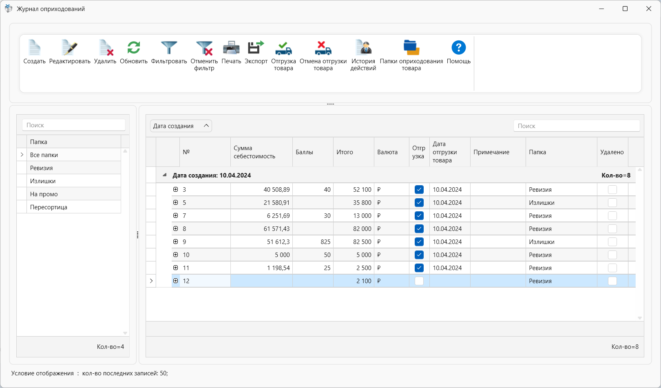Sort by the № column header
Screen dimensions: 661x388
[x=205, y=152]
